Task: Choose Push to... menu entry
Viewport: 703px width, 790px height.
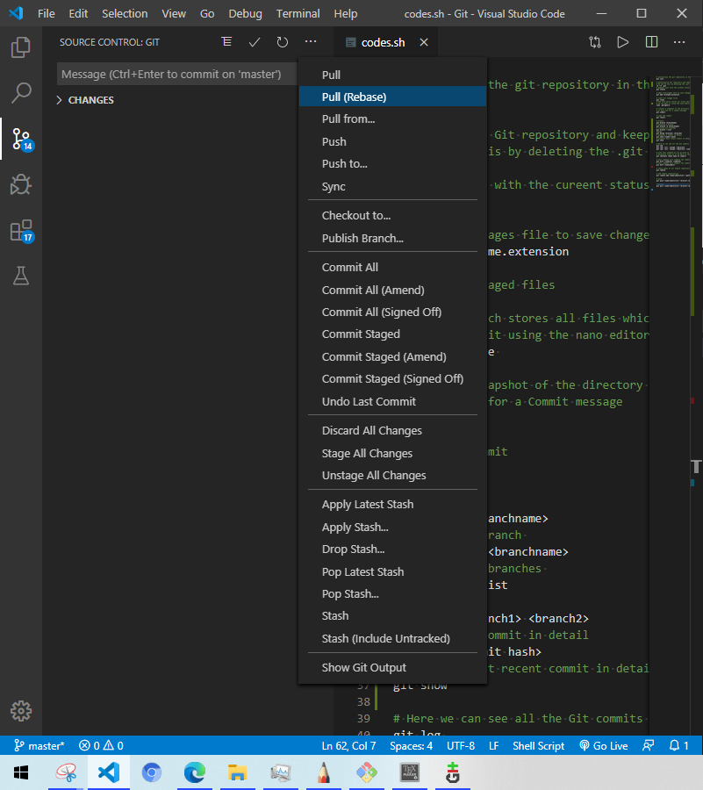Action: click(393, 164)
